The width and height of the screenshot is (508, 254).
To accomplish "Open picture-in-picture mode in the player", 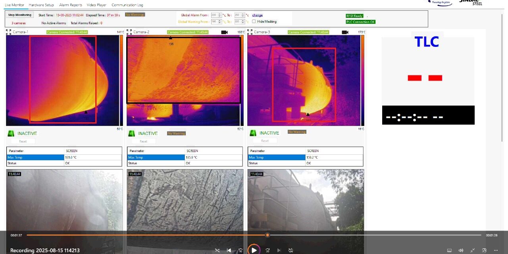I will (x=485, y=250).
